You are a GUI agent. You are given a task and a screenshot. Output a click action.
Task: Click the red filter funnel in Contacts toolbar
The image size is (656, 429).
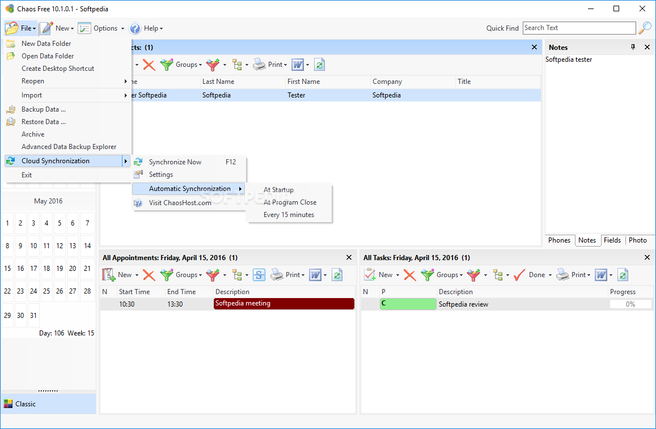pyautogui.click(x=213, y=65)
